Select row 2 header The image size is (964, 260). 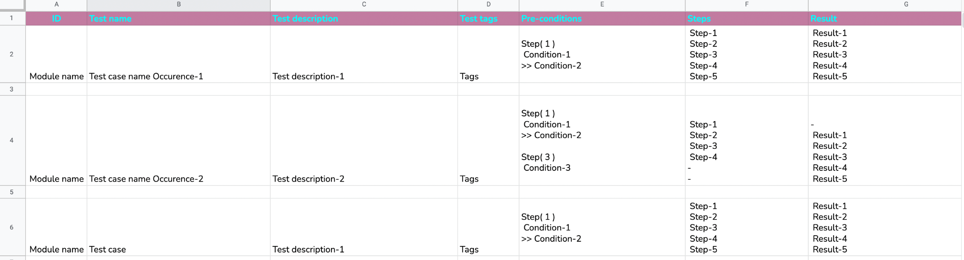pos(12,54)
